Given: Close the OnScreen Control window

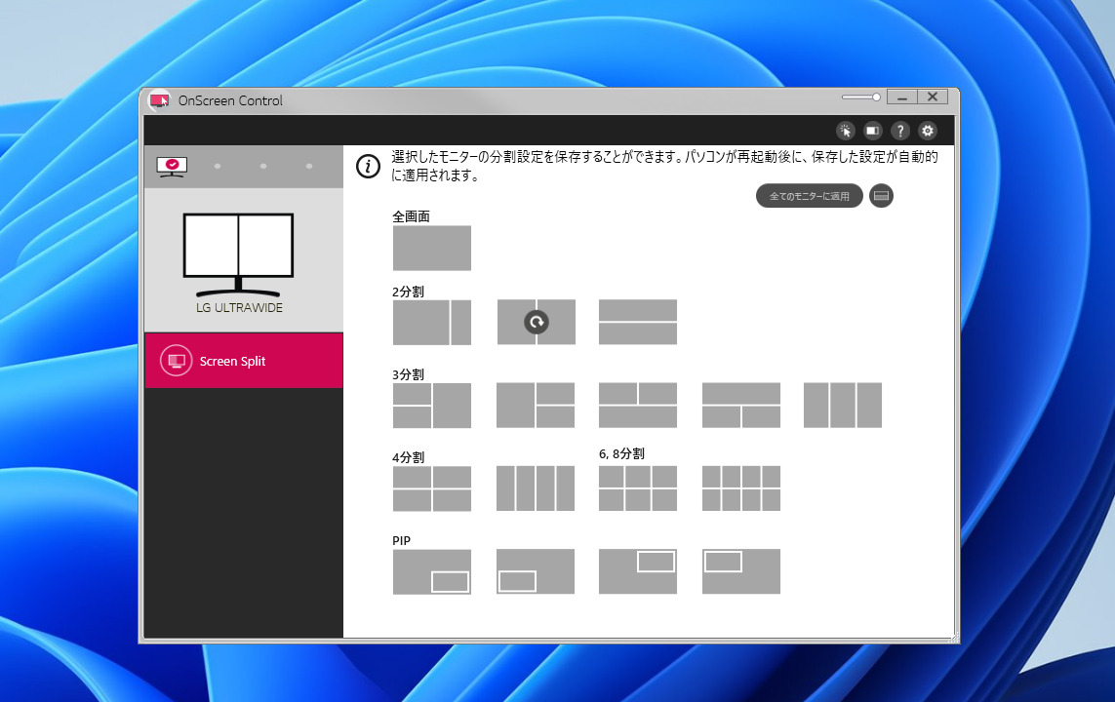Looking at the screenshot, I should (933, 97).
